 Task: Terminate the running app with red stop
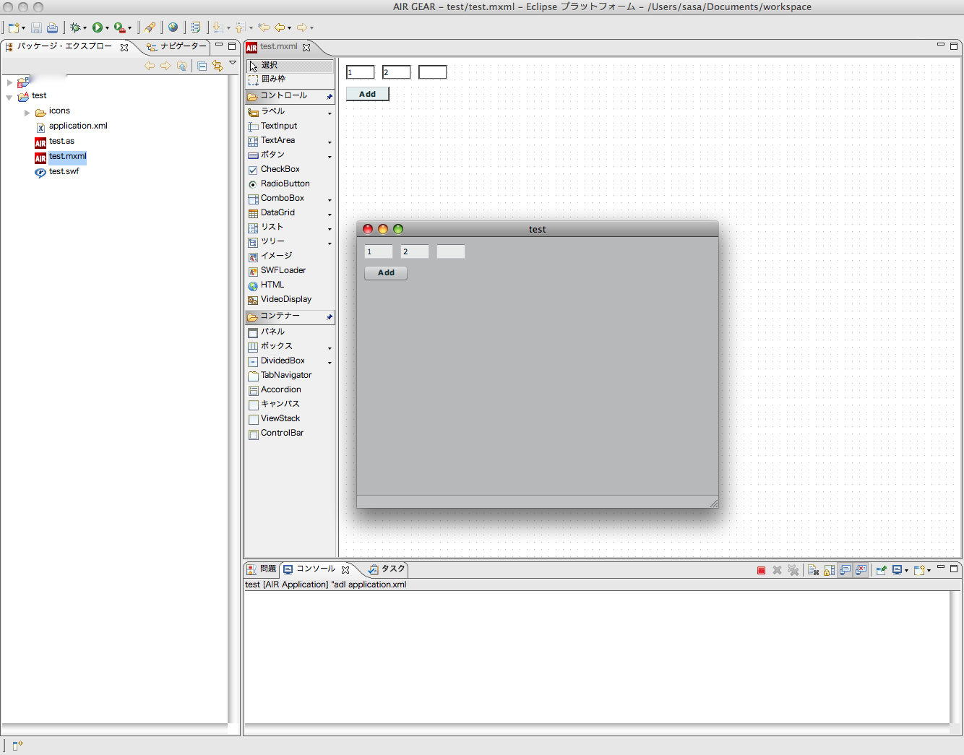click(x=761, y=571)
